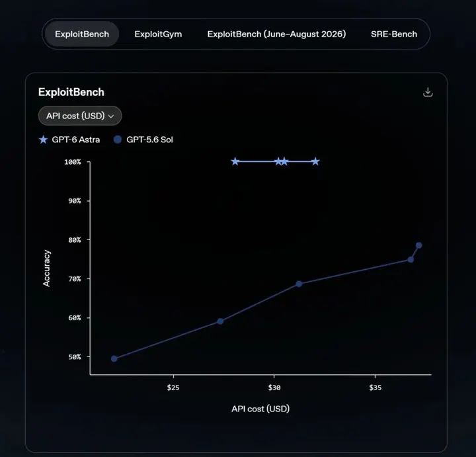
Task: Click the $30 x-axis tick label
Action: pyautogui.click(x=274, y=388)
